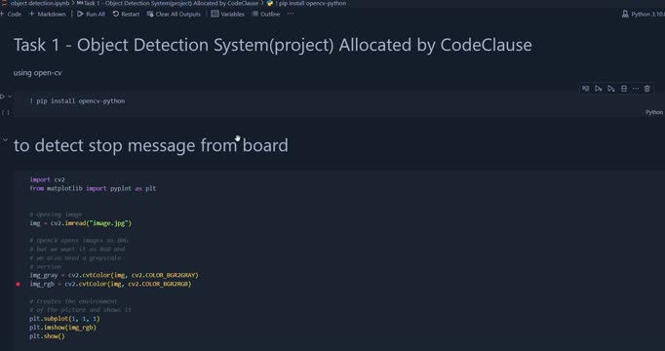Add a new Code cell
The width and height of the screenshot is (665, 351).
click(11, 14)
